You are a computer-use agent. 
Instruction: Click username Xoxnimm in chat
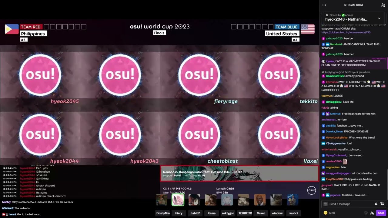point(332,82)
